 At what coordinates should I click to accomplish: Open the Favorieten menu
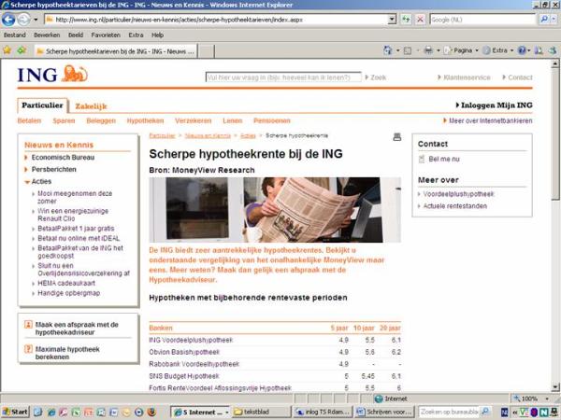tap(106, 35)
